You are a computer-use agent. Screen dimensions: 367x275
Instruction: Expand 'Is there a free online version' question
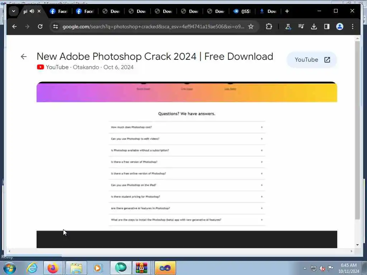(187, 174)
